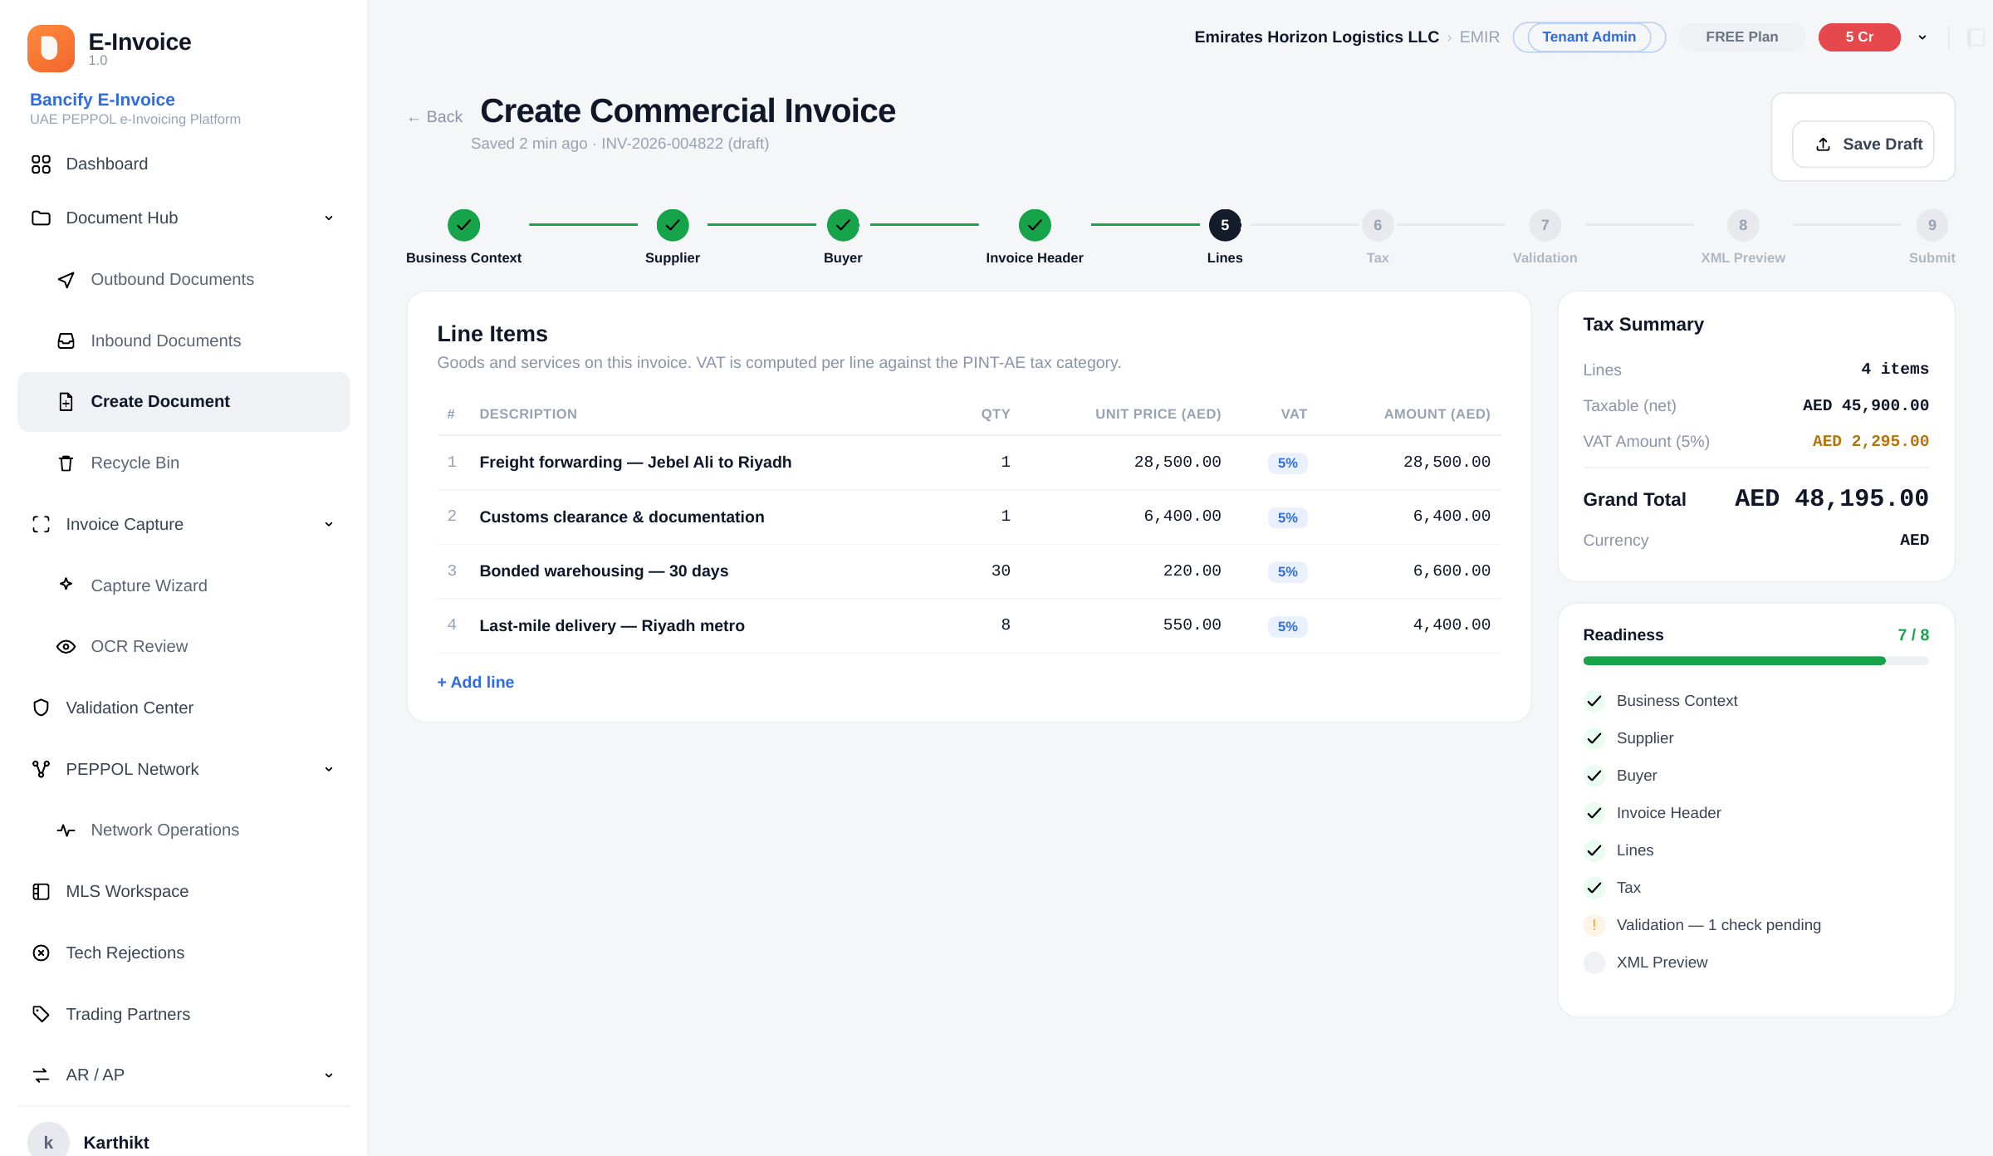Click the Capture Wizard sparkle icon
This screenshot has height=1156, width=1993.
[66, 584]
